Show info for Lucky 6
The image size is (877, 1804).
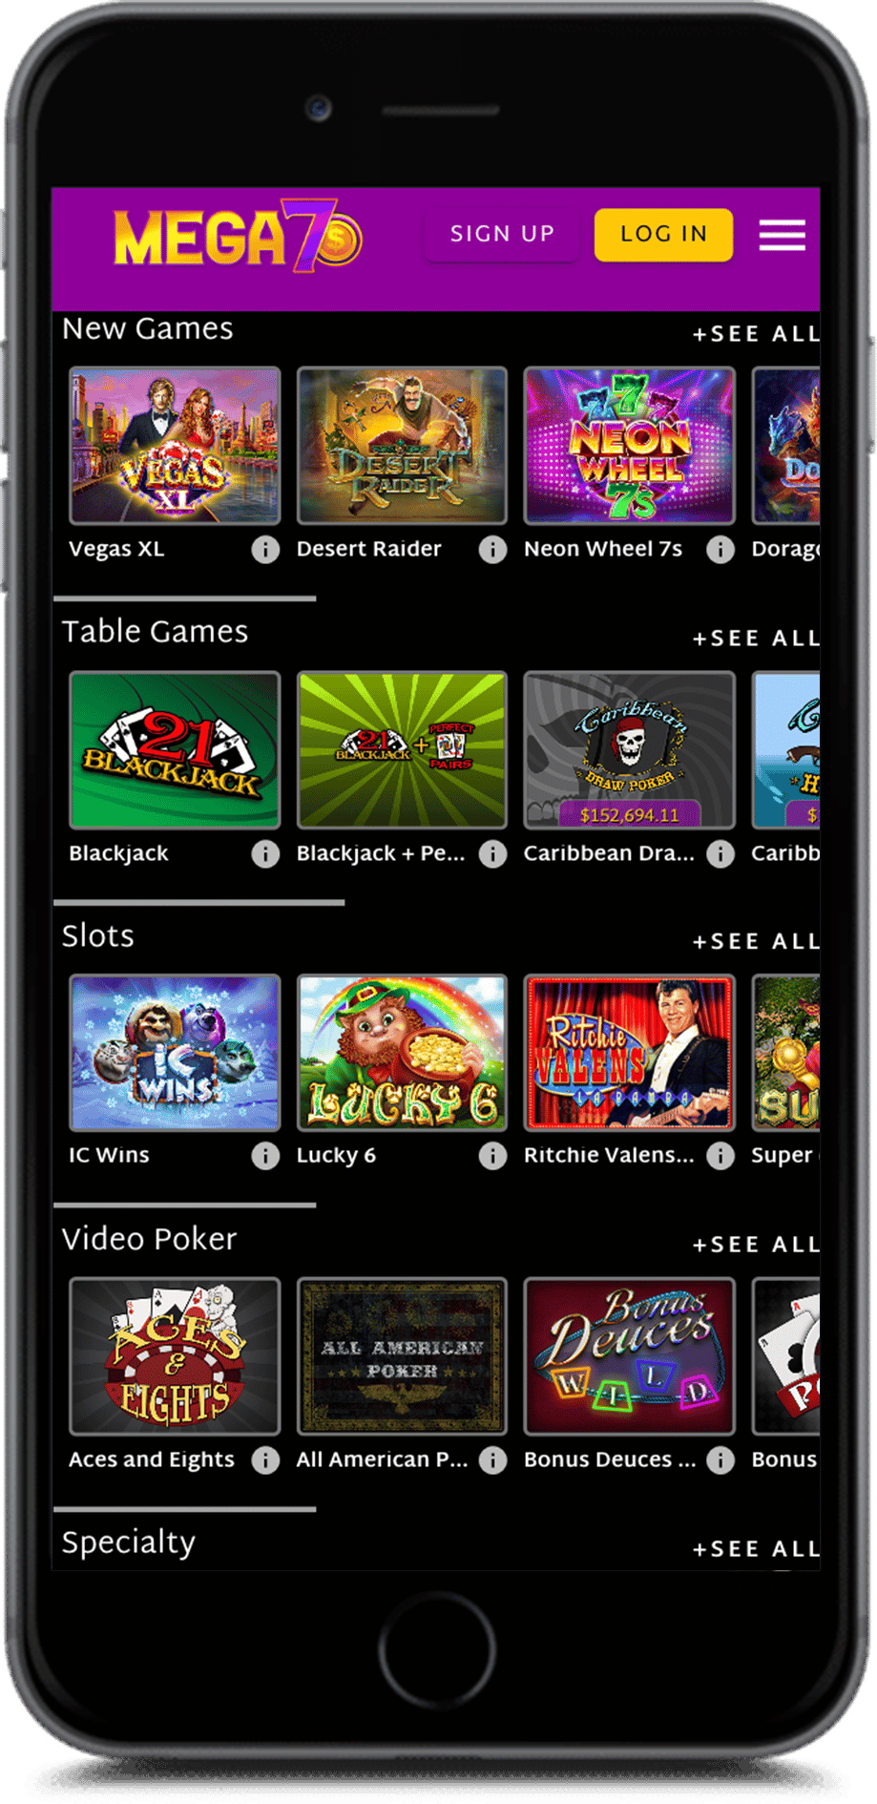pos(492,1156)
